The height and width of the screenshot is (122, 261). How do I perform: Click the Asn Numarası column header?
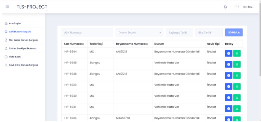pyautogui.click(x=73, y=44)
